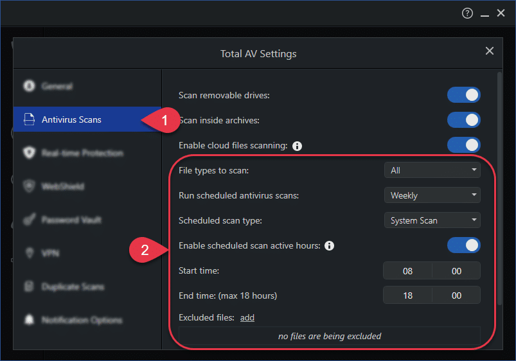This screenshot has height=361, width=516.
Task: Click the Start time minutes field
Action: [456, 271]
